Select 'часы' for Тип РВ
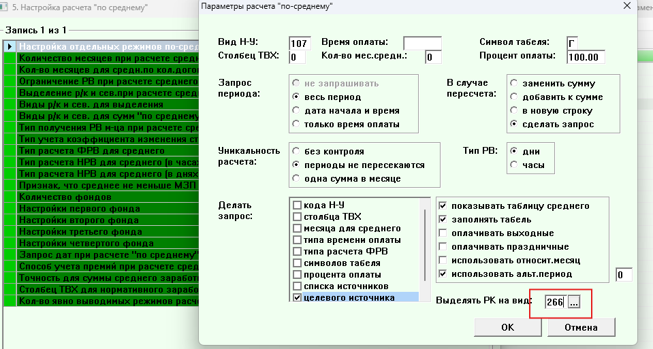 514,165
